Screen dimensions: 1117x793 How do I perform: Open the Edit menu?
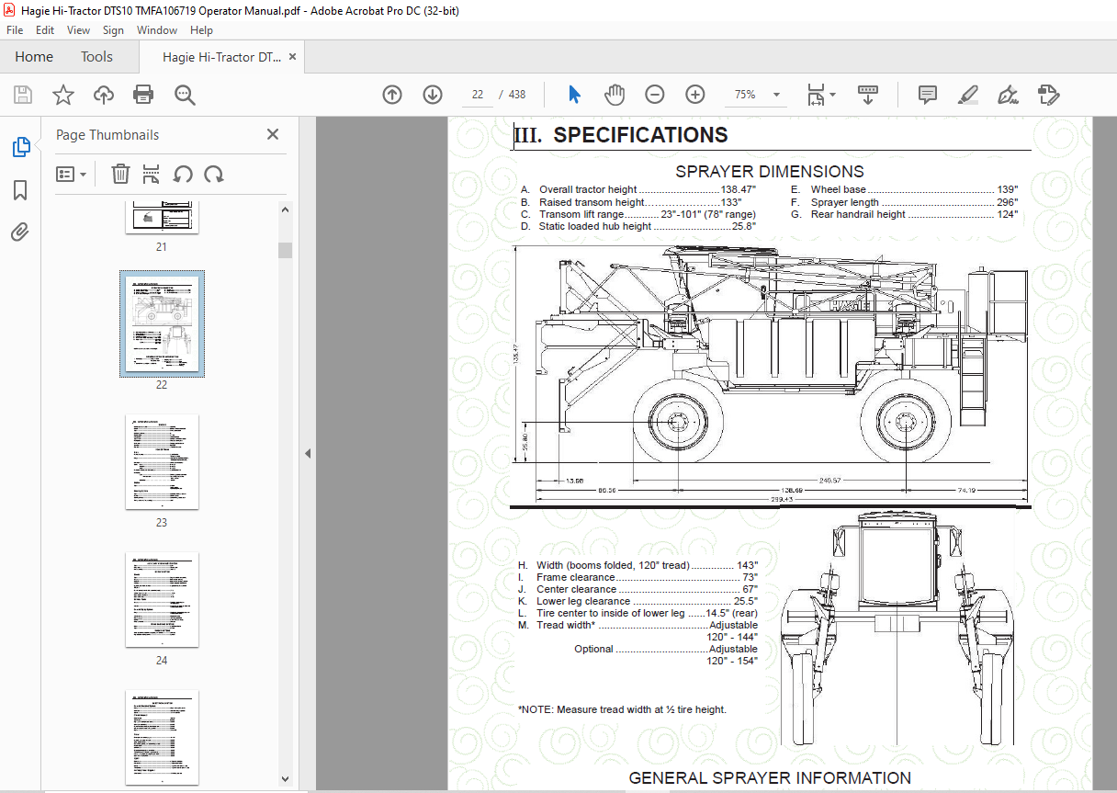click(x=45, y=30)
